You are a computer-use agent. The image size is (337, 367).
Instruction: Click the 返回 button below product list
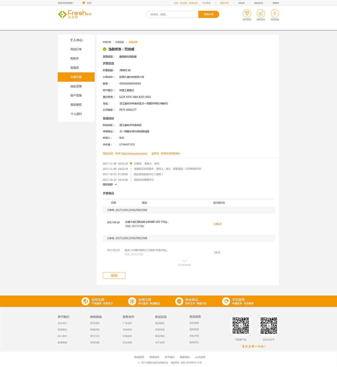[x=114, y=275]
